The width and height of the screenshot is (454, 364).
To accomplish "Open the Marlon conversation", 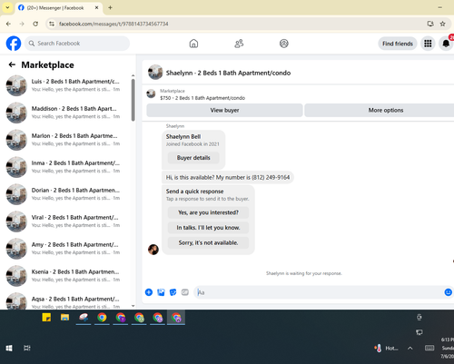I will click(66, 140).
